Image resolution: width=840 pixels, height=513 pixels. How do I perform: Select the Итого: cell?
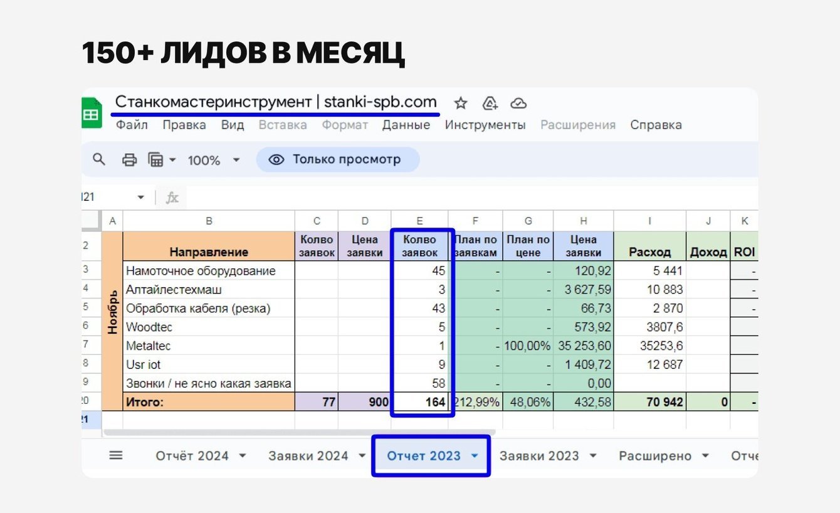point(209,402)
